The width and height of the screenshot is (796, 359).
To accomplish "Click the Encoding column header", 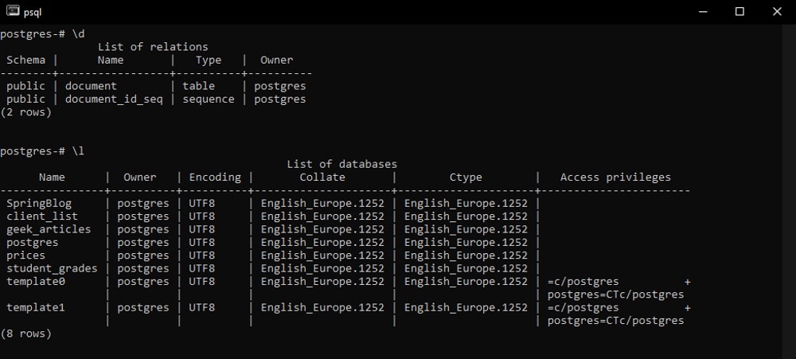I will click(x=215, y=178).
